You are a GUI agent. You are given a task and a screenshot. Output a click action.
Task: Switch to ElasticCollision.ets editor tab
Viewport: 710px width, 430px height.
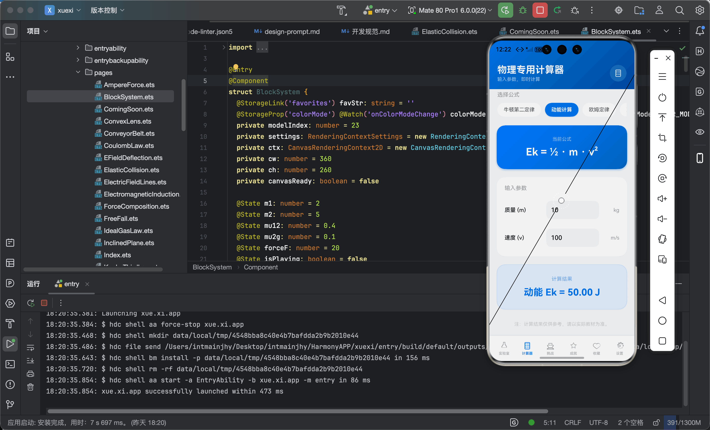445,31
